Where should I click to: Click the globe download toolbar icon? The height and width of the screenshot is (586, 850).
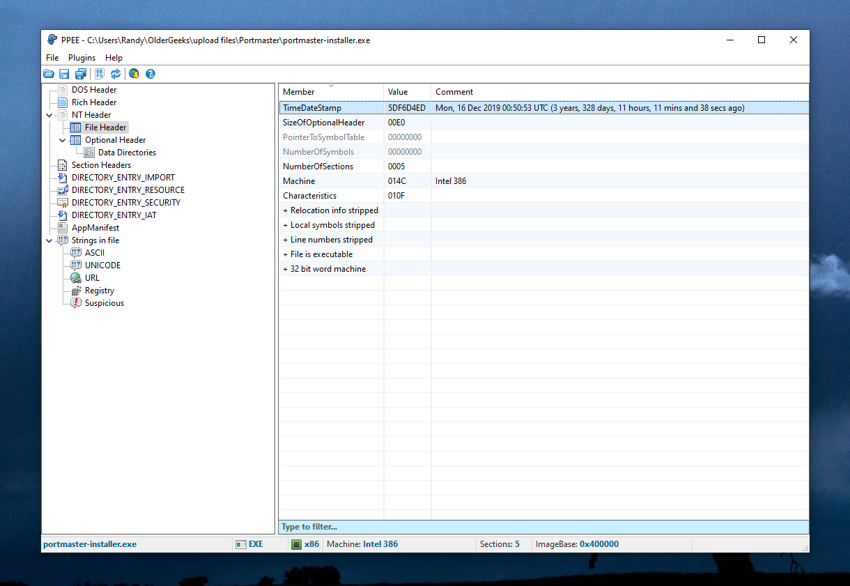coord(134,74)
